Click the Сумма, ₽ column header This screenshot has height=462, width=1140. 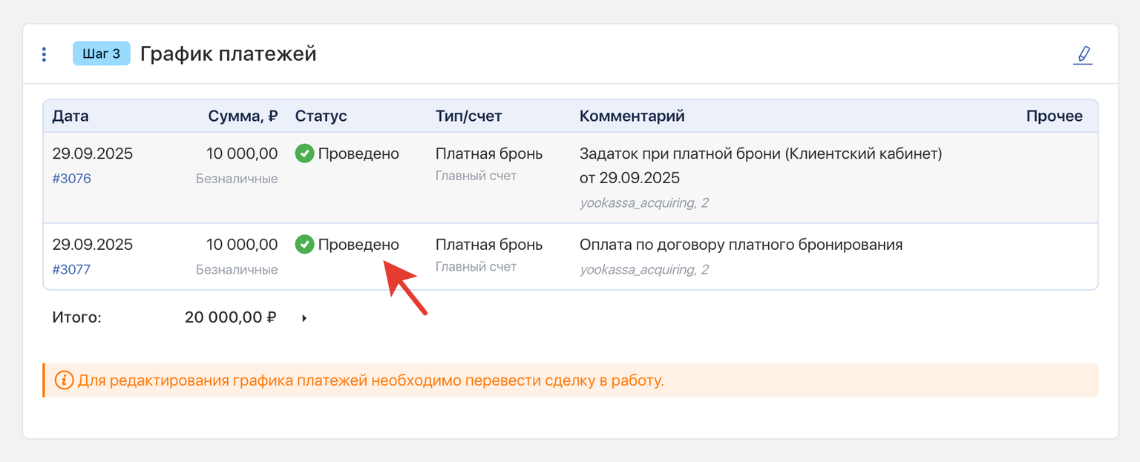[x=243, y=116]
